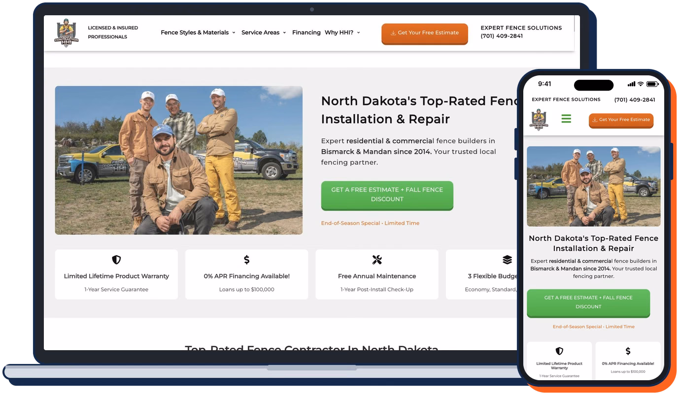Click the shield icon on the phone warranty card
Screen dimensions: 679x395
559,351
